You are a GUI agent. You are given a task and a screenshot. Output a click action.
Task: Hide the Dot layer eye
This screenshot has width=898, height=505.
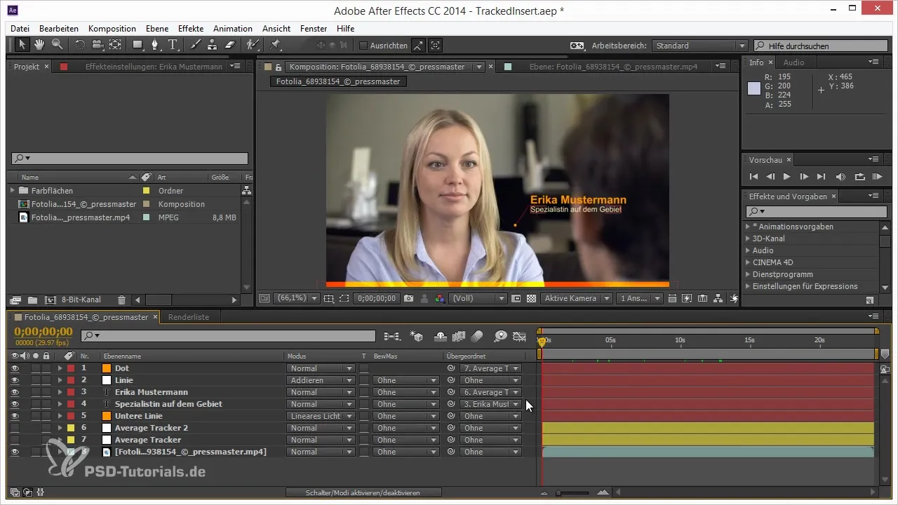pyautogui.click(x=15, y=368)
